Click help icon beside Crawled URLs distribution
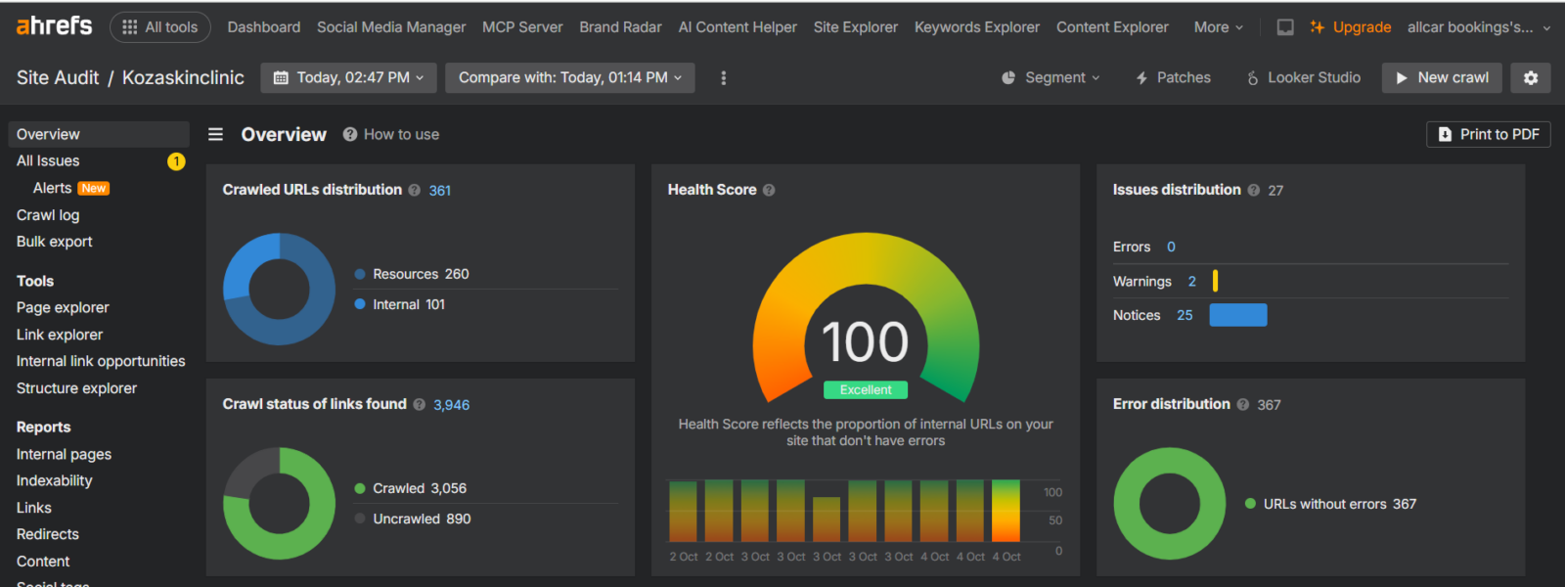 coord(415,191)
